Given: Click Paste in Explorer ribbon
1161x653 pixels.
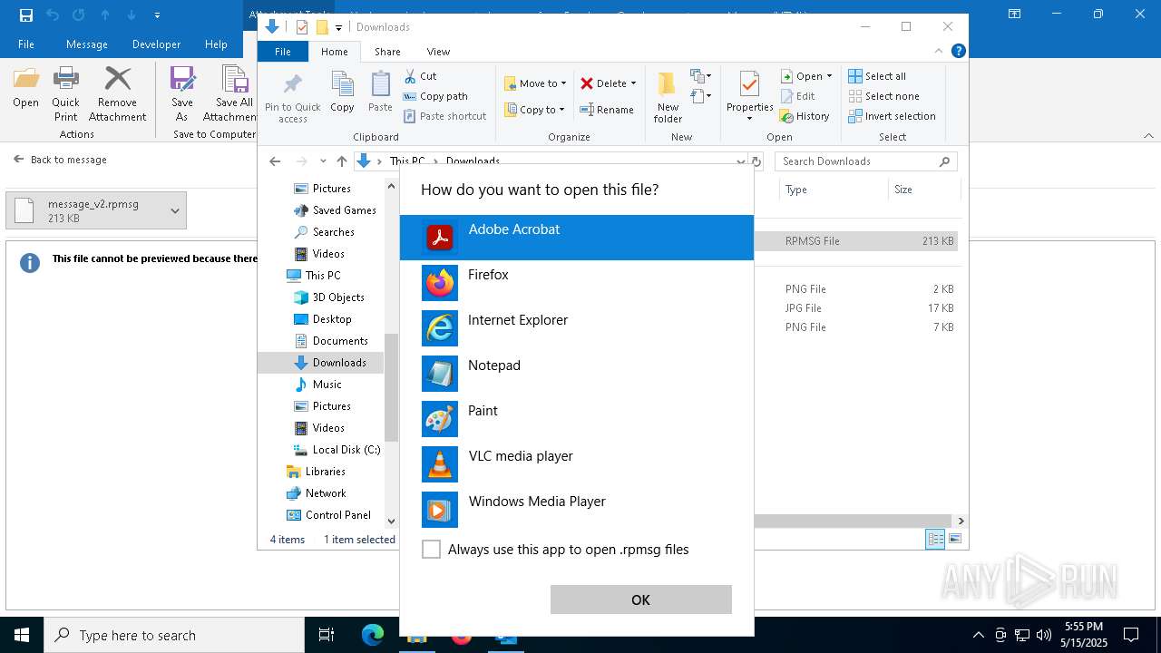Looking at the screenshot, I should click(380, 93).
